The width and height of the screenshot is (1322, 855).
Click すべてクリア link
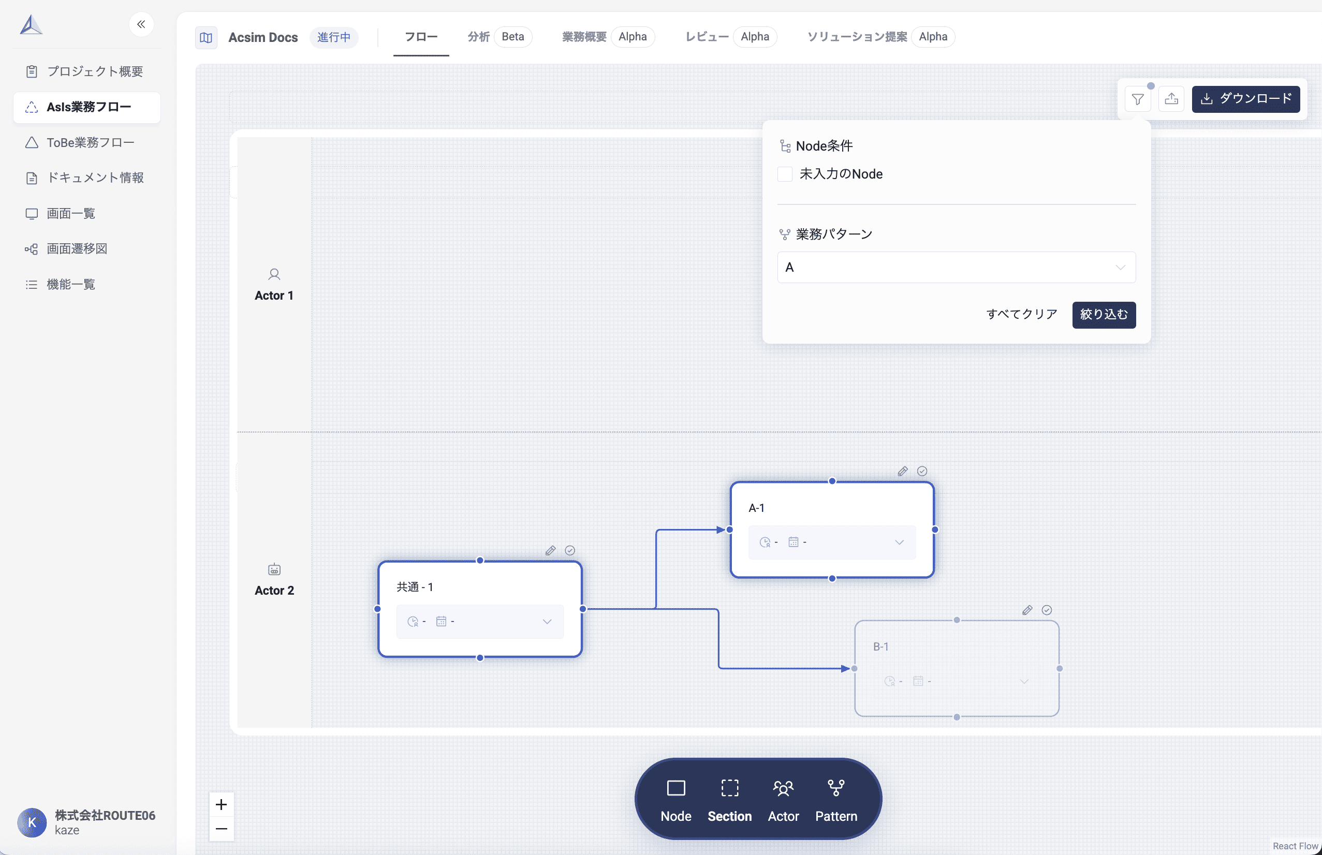click(1022, 314)
